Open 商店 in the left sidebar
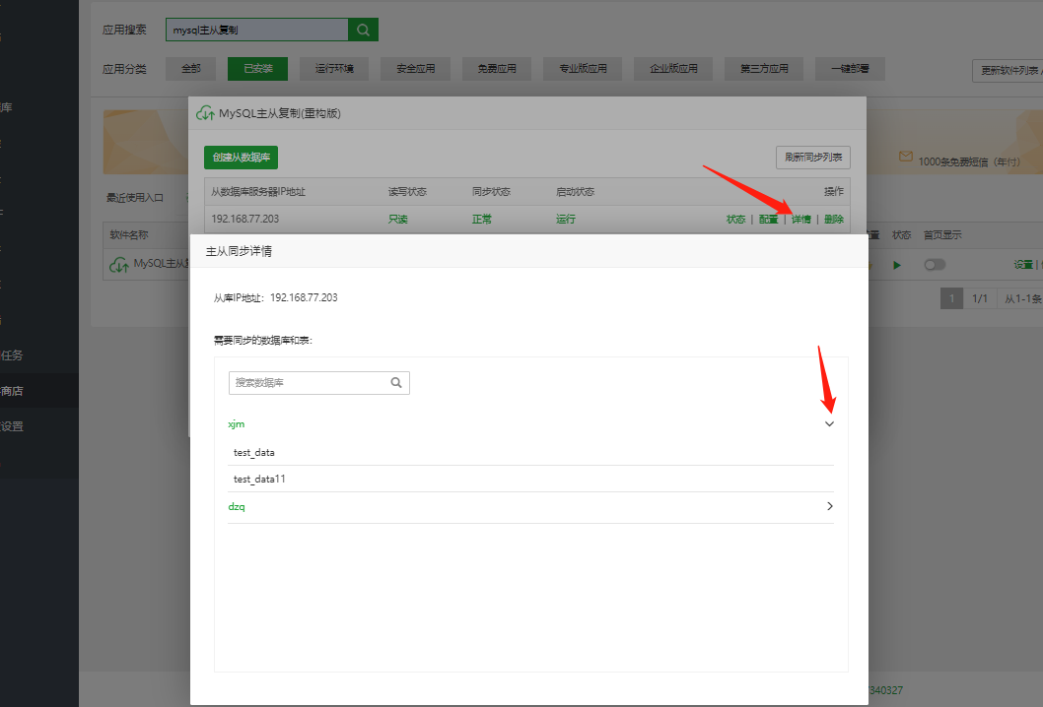The height and width of the screenshot is (707, 1043). pos(12,391)
